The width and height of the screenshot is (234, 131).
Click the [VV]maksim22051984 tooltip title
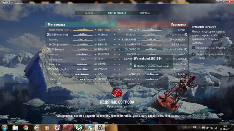tap(148, 58)
